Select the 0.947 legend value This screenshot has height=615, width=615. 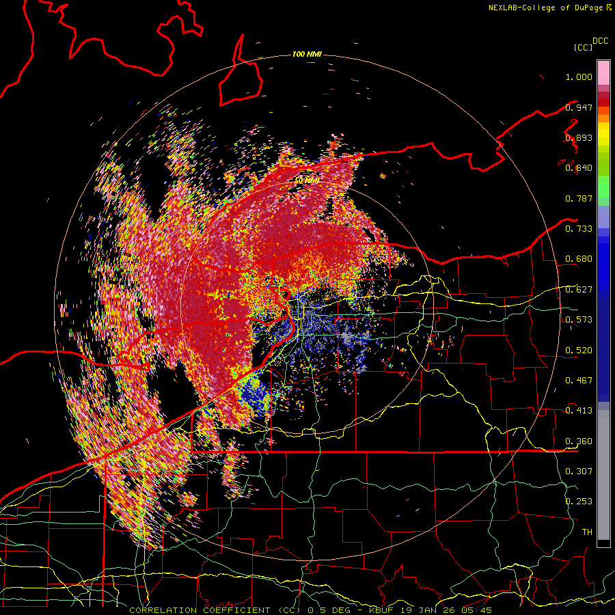pos(579,107)
